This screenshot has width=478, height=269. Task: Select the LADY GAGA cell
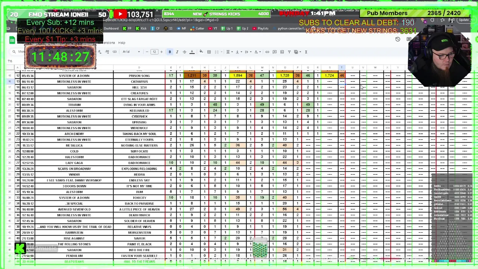(x=74, y=163)
